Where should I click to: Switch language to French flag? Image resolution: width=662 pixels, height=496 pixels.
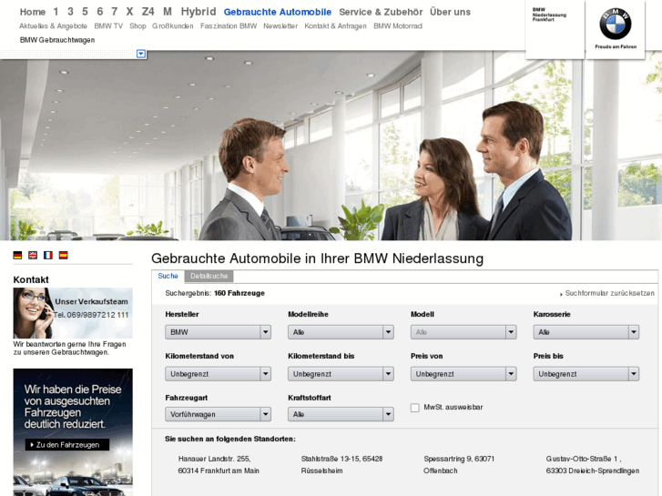pyautogui.click(x=48, y=256)
